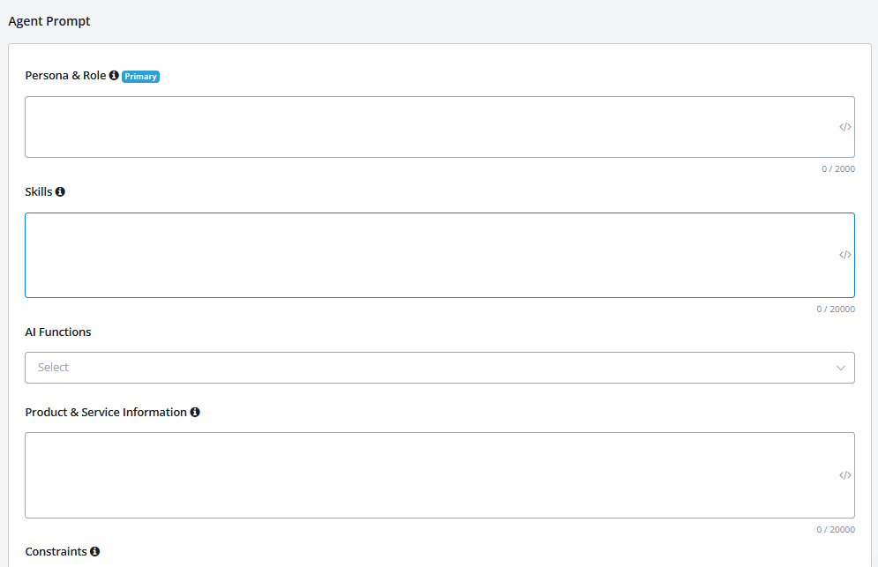Click the AI Functions label

[x=58, y=332]
